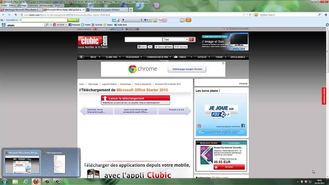Click the orange mail envelope toolbar icon
The height and width of the screenshot is (185, 329).
click(188, 20)
